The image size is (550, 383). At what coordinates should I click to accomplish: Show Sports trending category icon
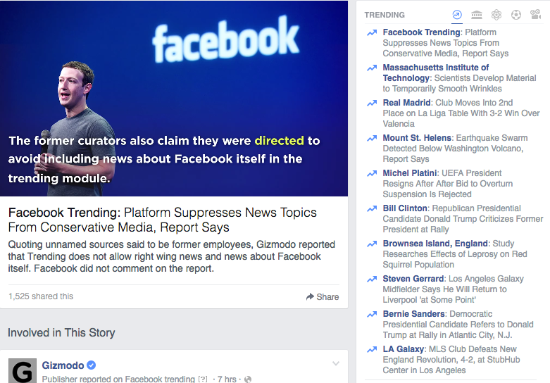[516, 15]
